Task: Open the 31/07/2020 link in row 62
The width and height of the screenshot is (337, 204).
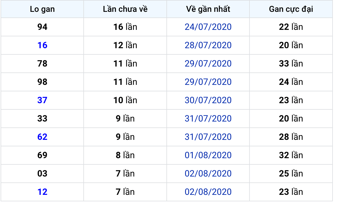Action: [208, 137]
